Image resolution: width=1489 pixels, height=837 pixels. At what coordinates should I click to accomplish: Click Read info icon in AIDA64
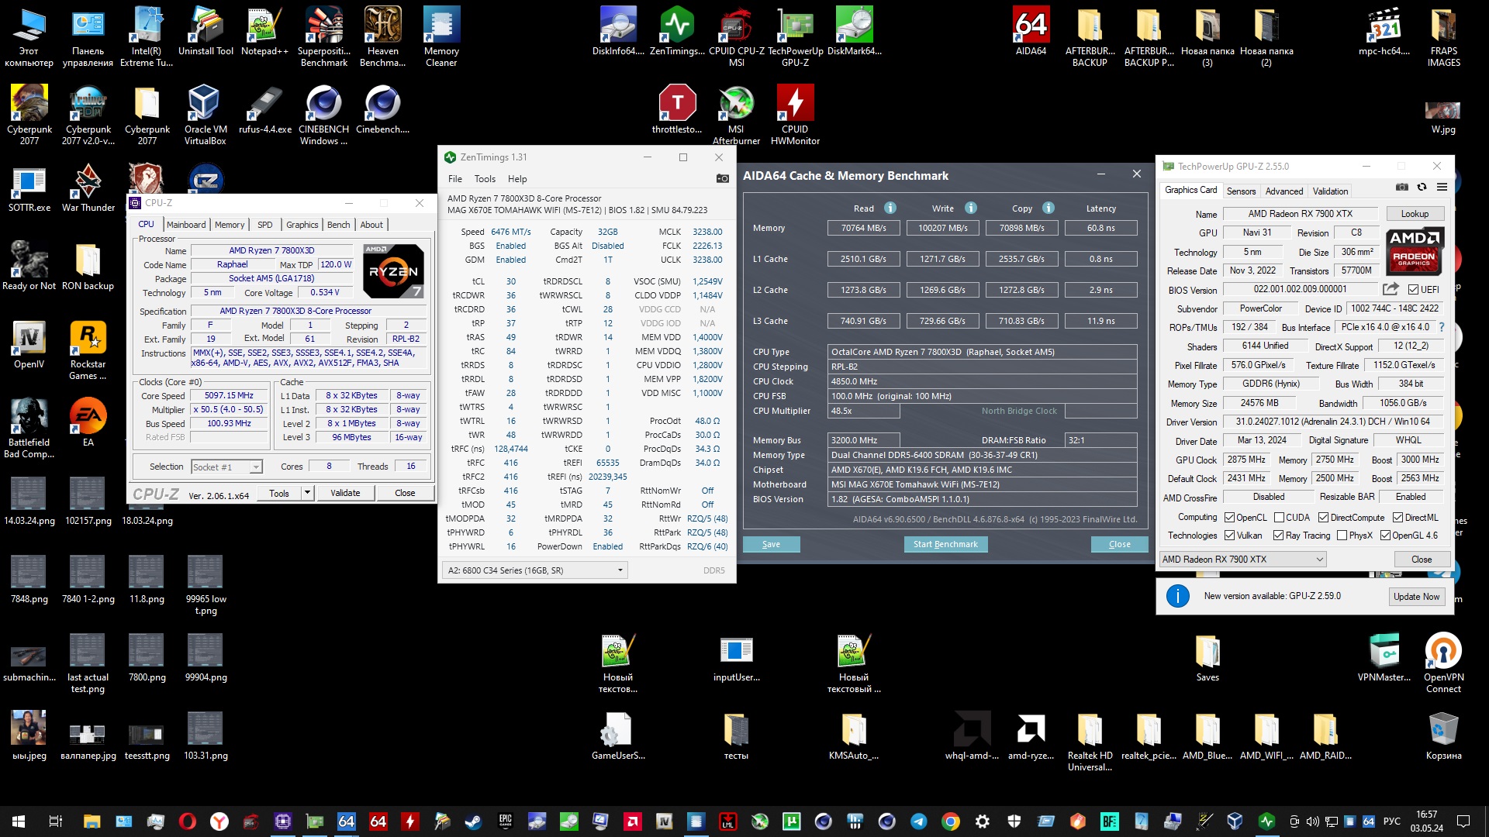[890, 208]
